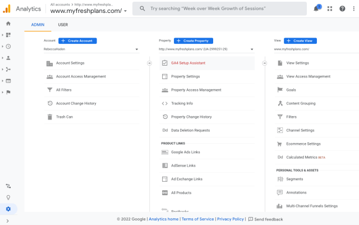Expand the Realtime section arrow in sidebar
Image resolution: width=359 pixels, height=225 pixels.
pyautogui.click(x=2, y=47)
